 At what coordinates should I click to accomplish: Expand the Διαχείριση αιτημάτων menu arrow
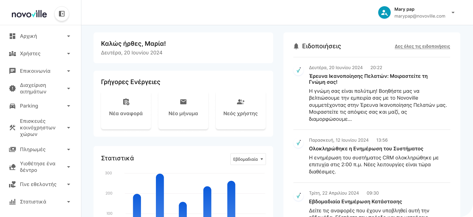coord(69,88)
